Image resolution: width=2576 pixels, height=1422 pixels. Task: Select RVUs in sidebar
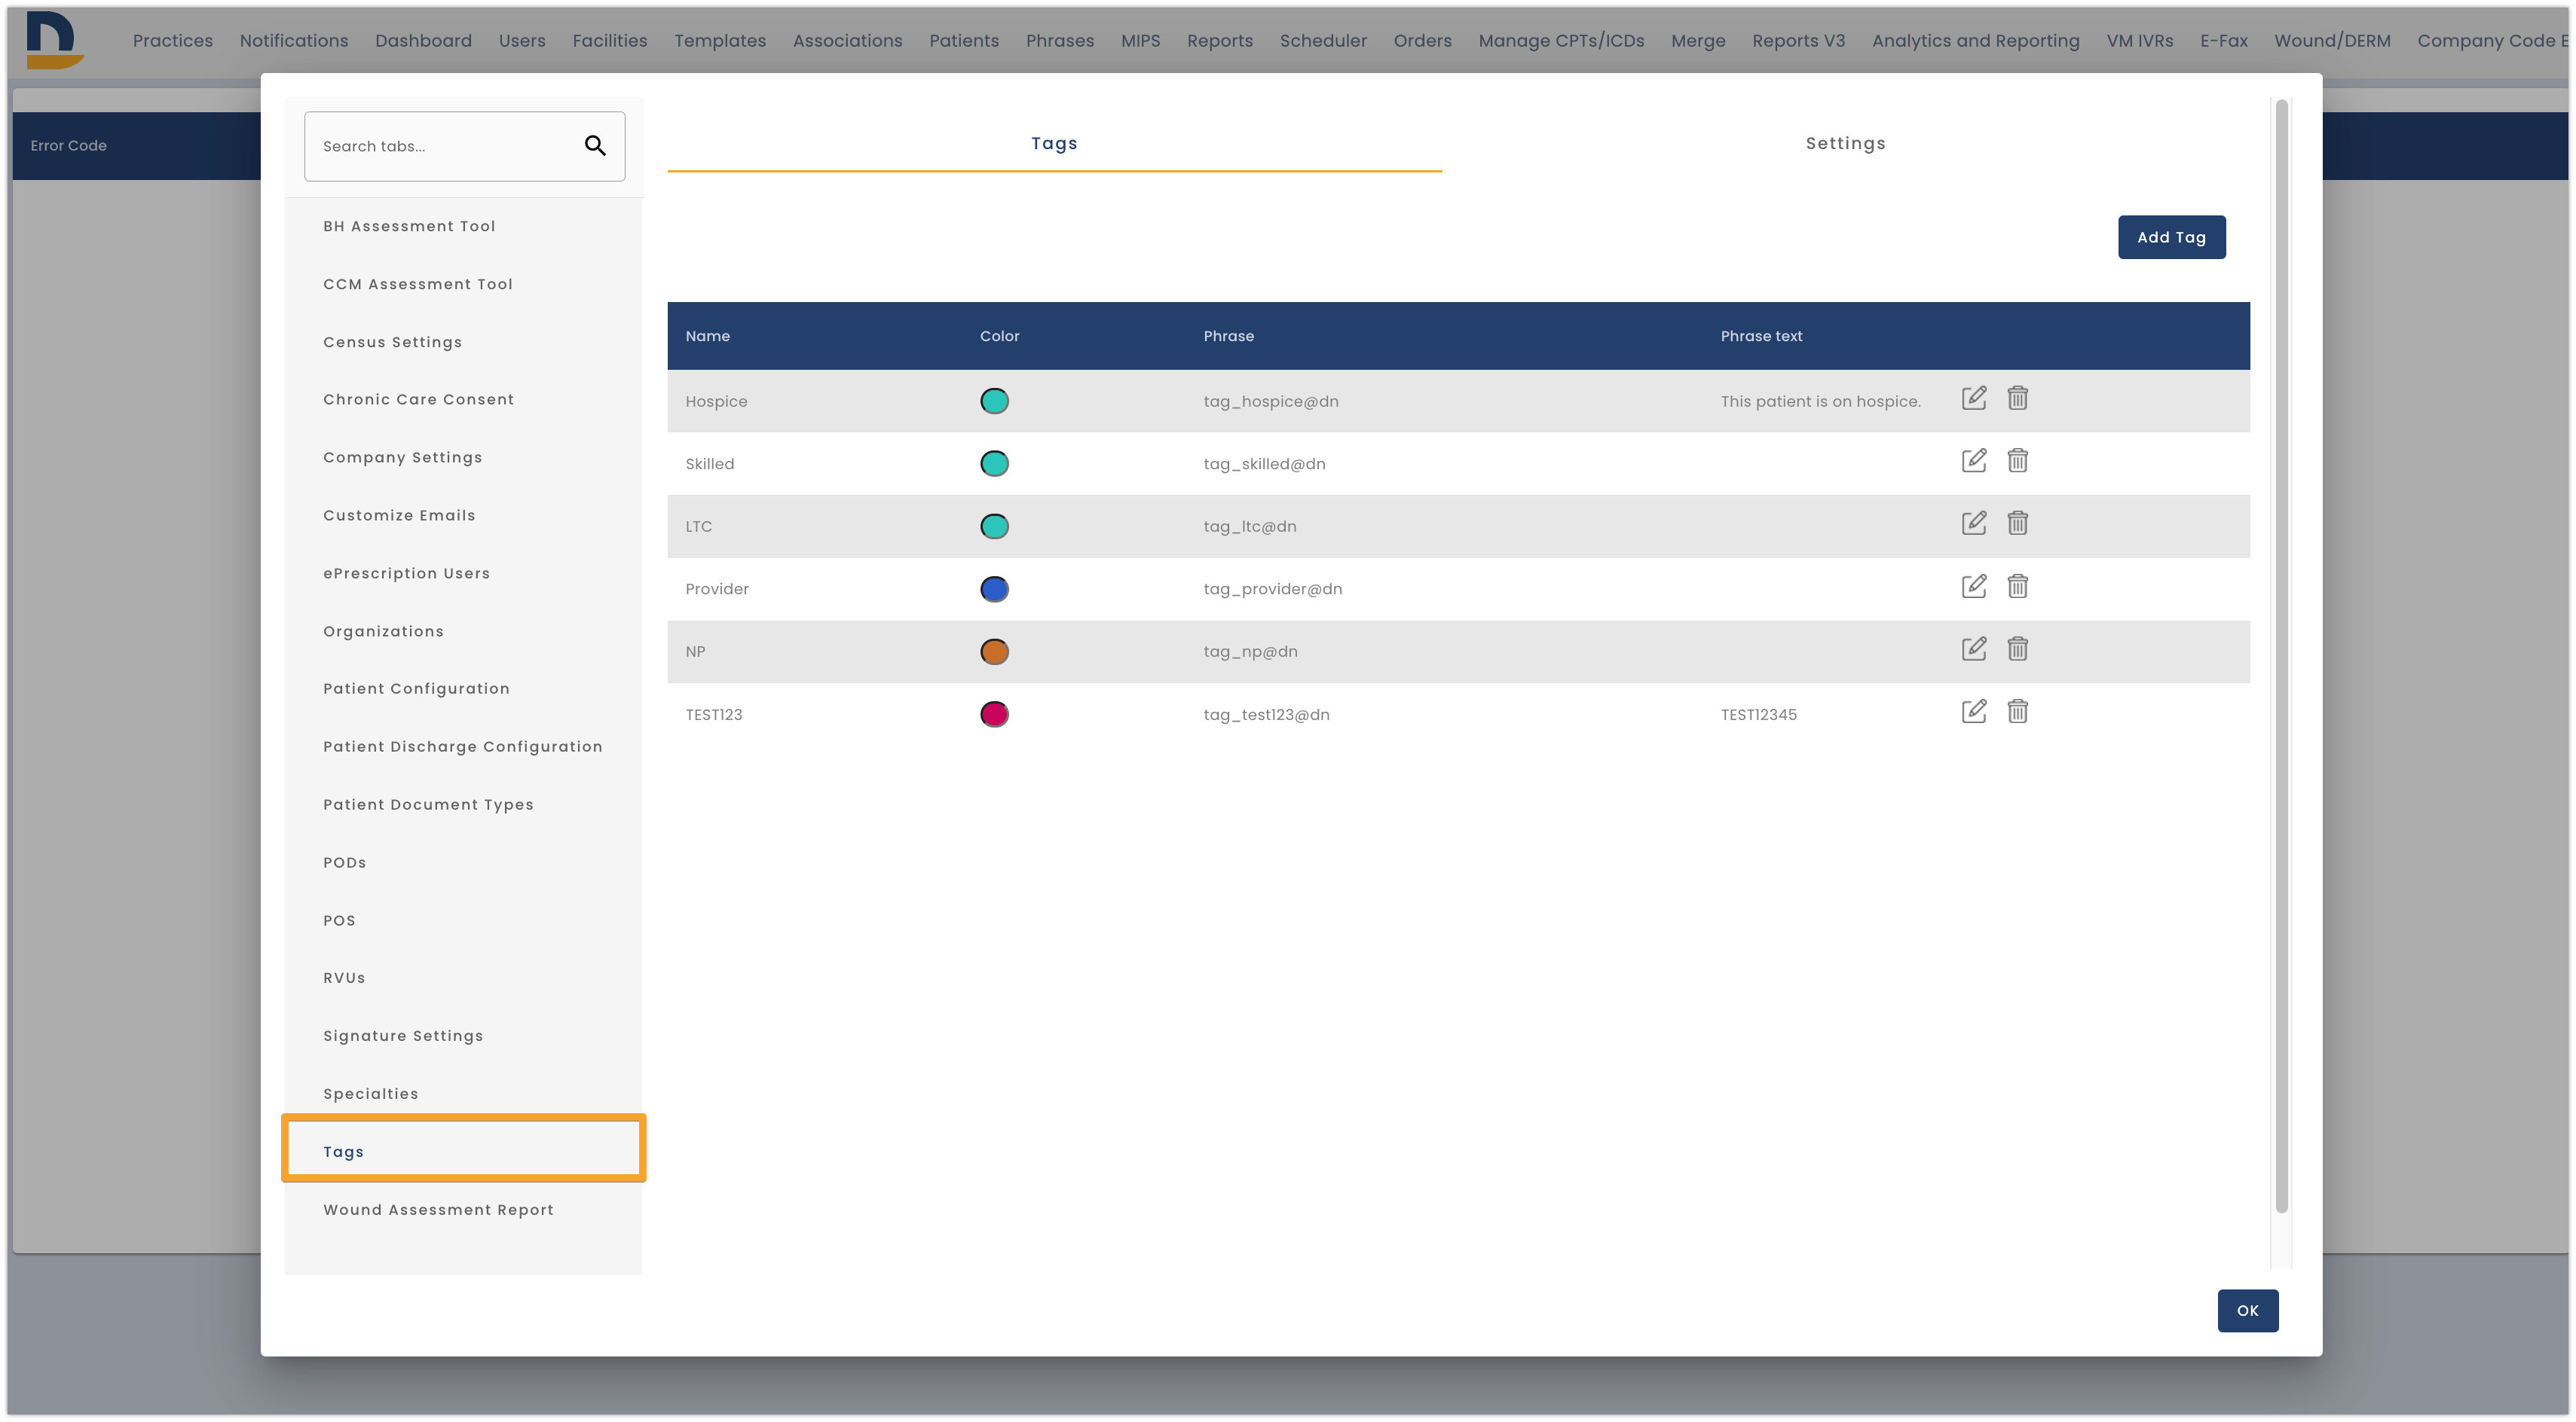tap(344, 978)
